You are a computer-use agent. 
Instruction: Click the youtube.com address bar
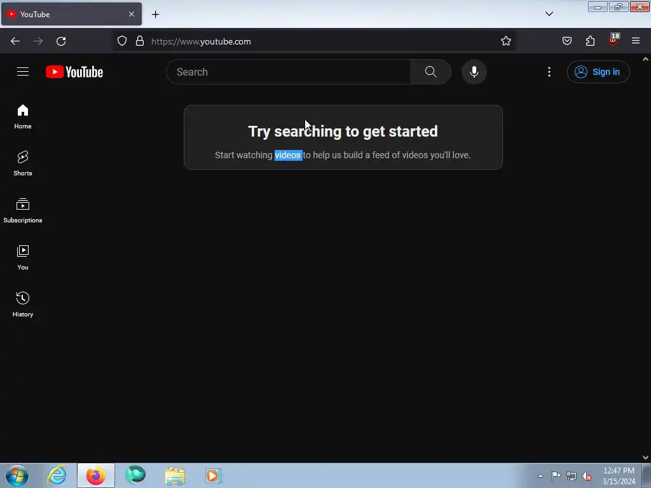pyautogui.click(x=315, y=41)
